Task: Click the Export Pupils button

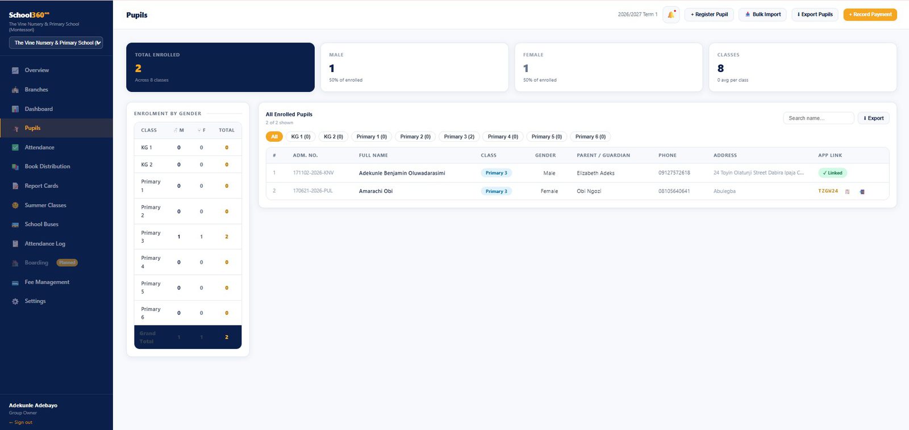Action: [815, 15]
